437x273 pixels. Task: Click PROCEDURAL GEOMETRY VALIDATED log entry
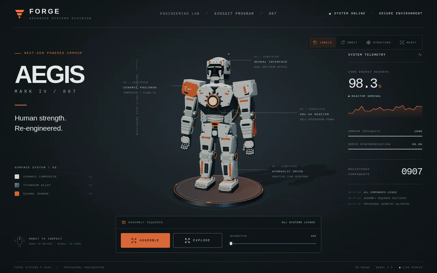386,204
